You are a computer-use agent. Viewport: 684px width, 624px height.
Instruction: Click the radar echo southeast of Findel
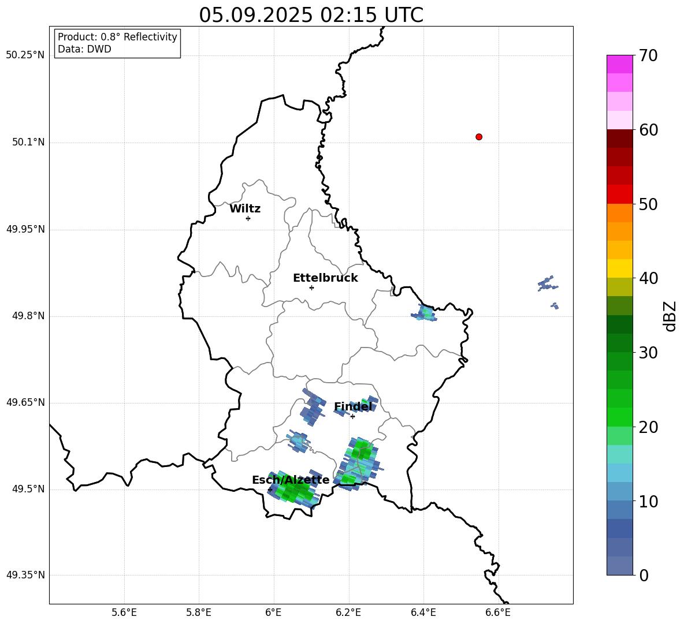tap(359, 464)
